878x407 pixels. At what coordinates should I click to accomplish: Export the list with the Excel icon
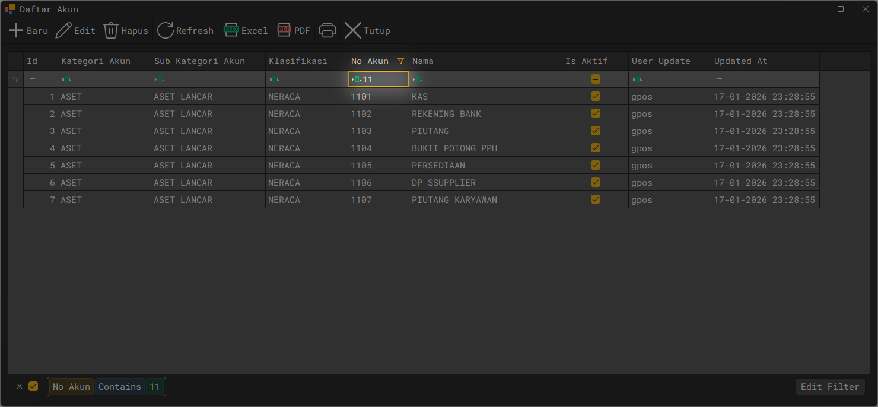pos(231,30)
